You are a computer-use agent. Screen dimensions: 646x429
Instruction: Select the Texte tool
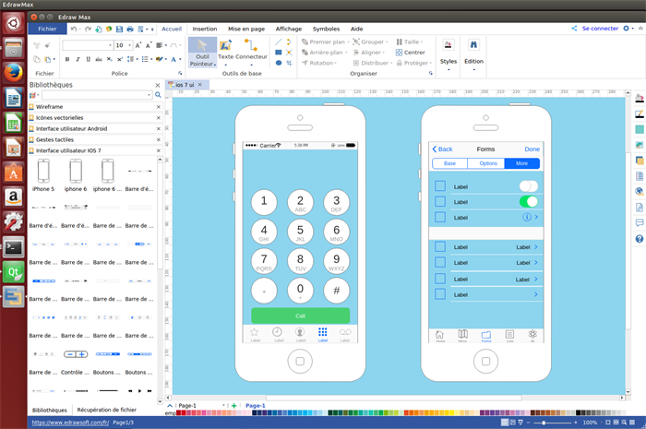pos(225,53)
